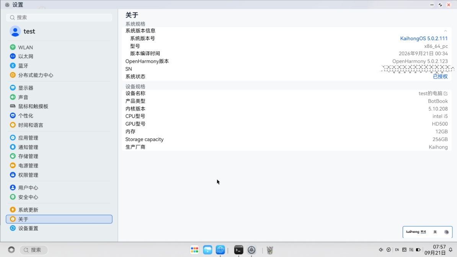Open the notification bell
Viewport: 457px width, 257px height.
(x=450, y=250)
